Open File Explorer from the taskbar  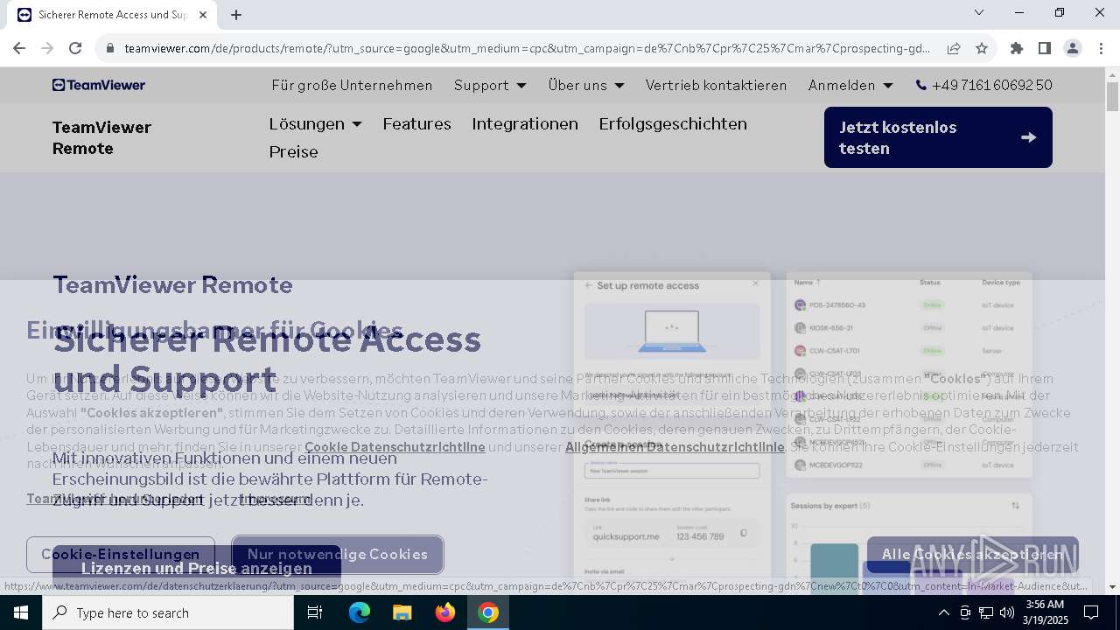click(x=402, y=612)
